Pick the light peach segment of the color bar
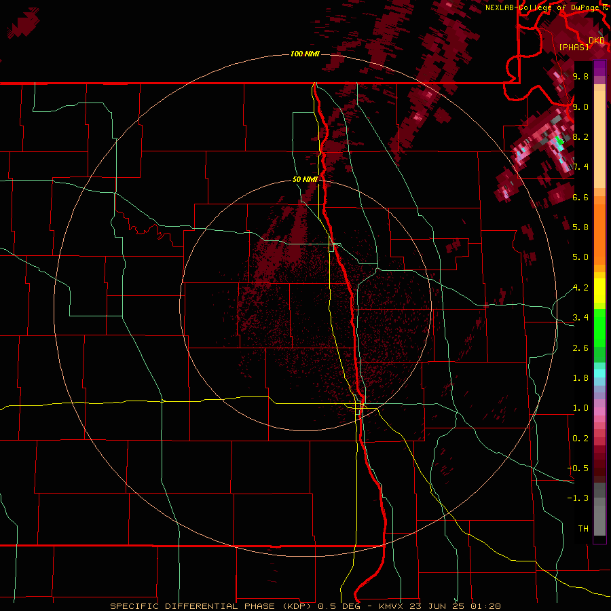This screenshot has height=611, width=611. [x=599, y=141]
